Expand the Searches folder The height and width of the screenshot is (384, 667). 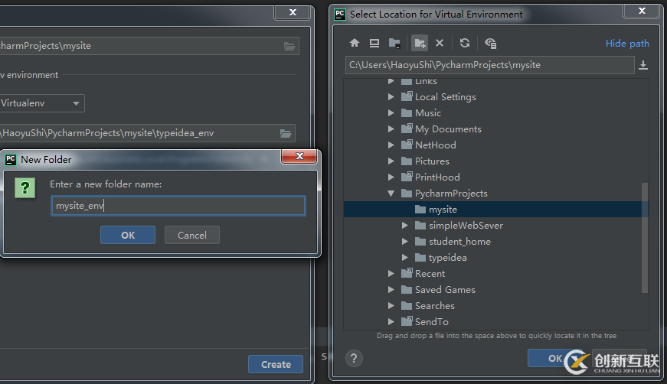coord(391,306)
